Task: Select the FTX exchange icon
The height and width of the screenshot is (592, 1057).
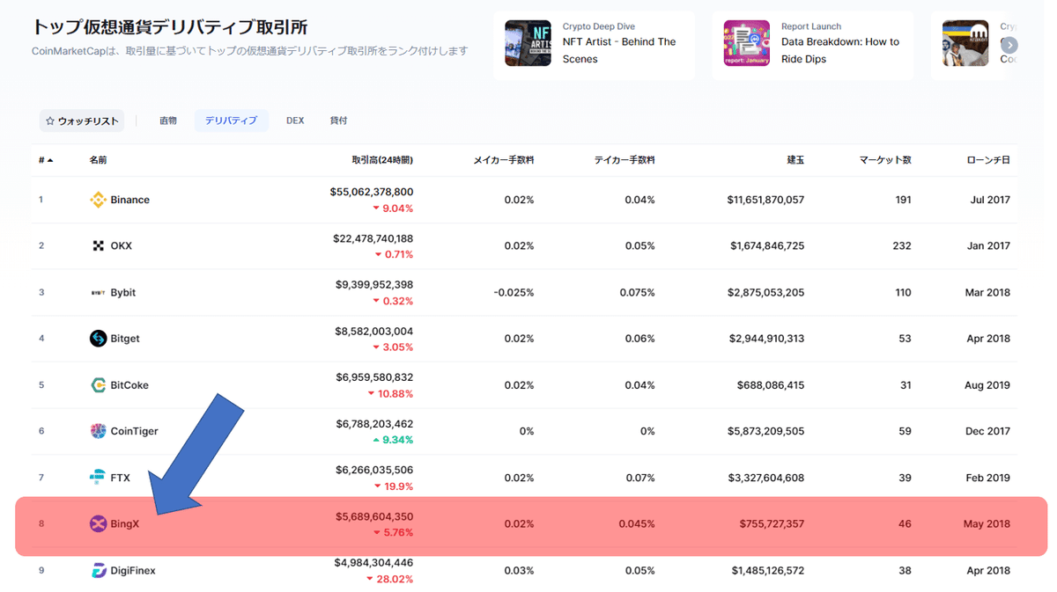Action: click(99, 478)
